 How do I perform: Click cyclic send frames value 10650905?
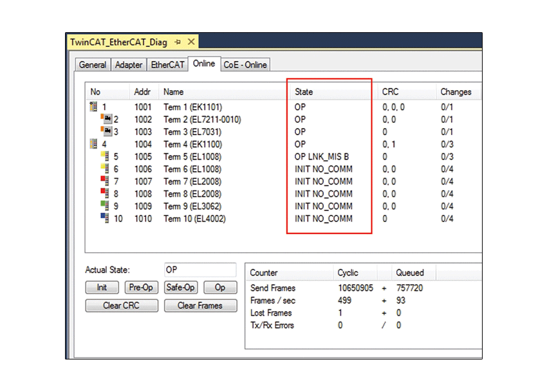(355, 288)
